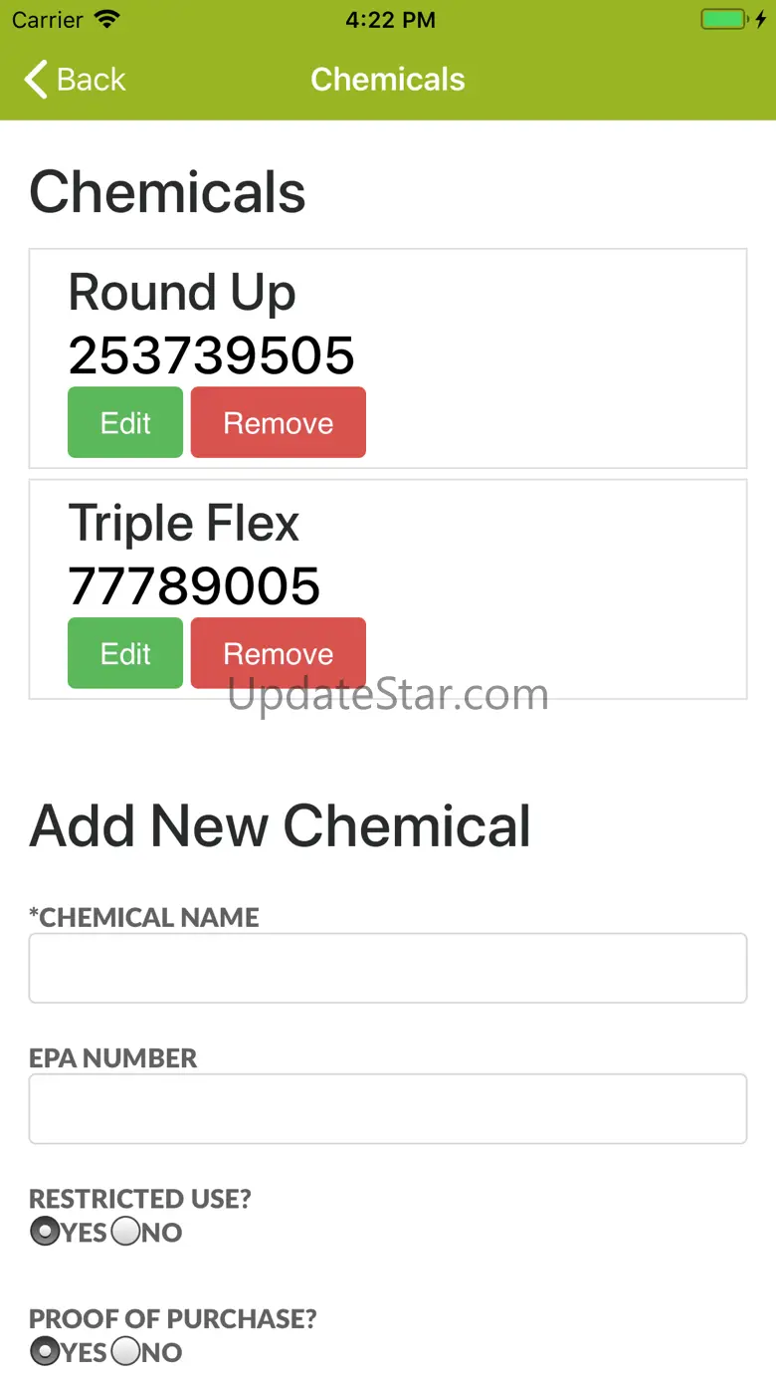Edit the Round Up chemical
The height and width of the screenshot is (1381, 776).
coord(125,423)
